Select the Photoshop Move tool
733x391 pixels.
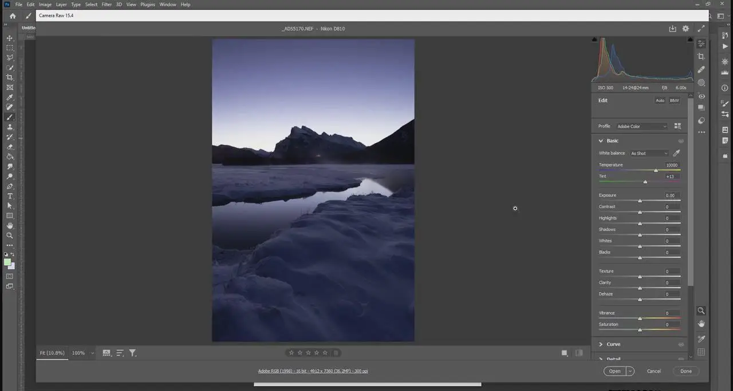click(10, 38)
